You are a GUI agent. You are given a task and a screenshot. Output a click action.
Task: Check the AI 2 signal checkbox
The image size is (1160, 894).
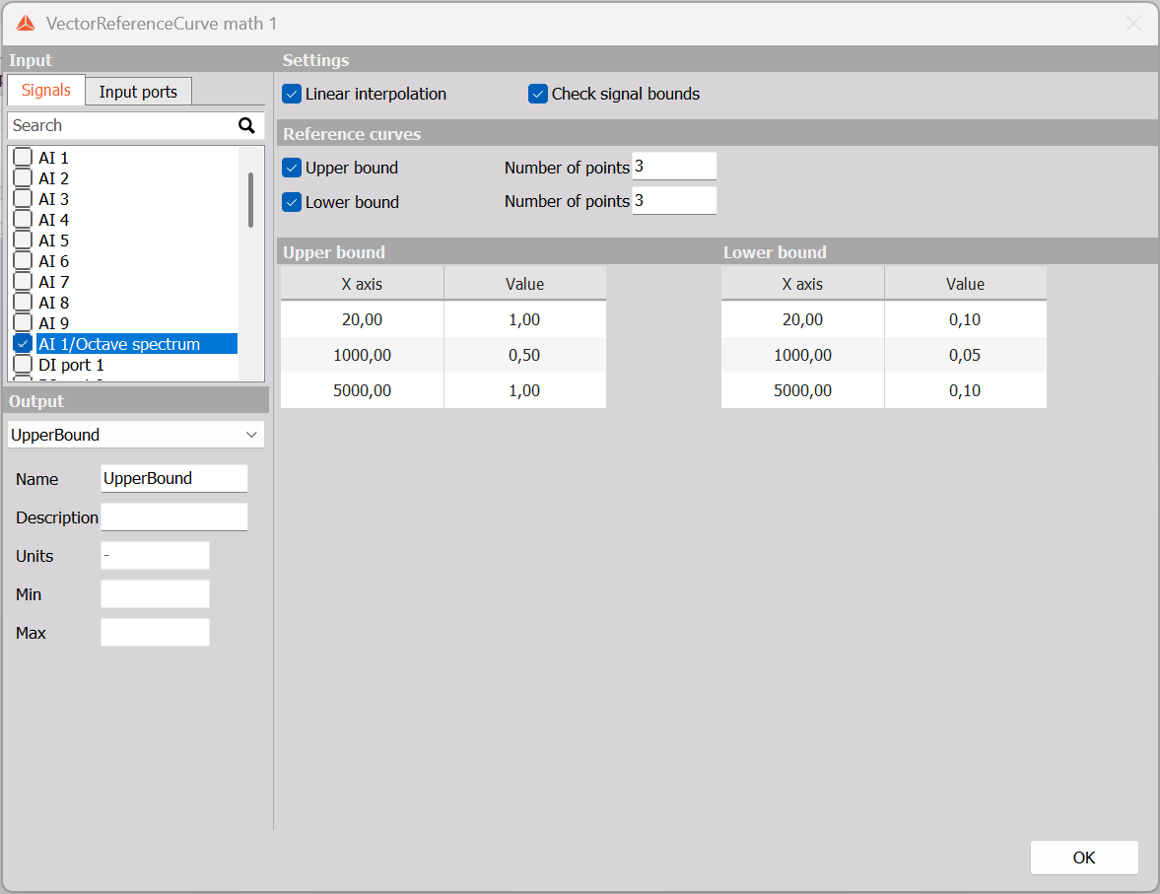coord(23,177)
